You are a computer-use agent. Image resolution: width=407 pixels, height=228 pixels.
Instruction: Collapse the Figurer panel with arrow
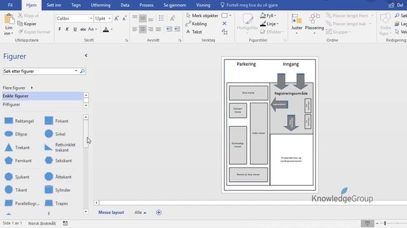pos(86,55)
